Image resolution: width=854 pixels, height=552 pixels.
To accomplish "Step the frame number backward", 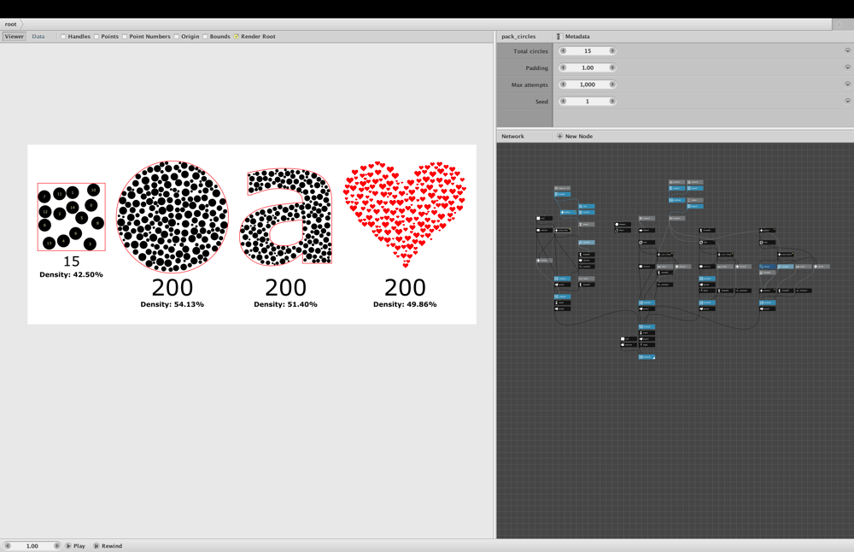I will coord(8,545).
